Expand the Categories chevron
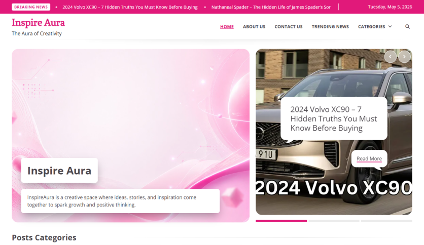 tap(390, 26)
